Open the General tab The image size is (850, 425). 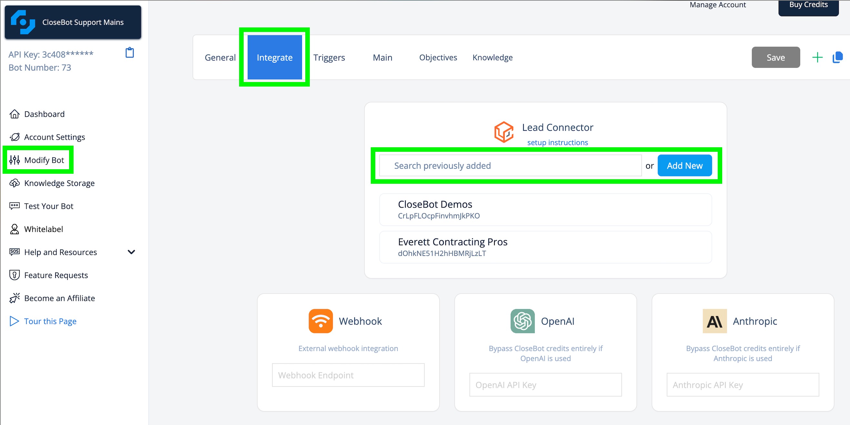click(220, 57)
